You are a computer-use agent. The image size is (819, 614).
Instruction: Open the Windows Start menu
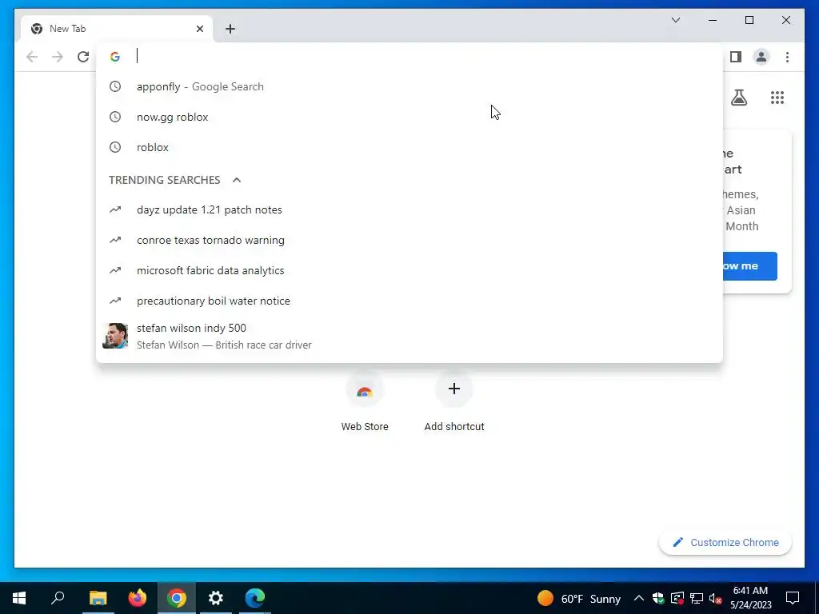(x=19, y=598)
